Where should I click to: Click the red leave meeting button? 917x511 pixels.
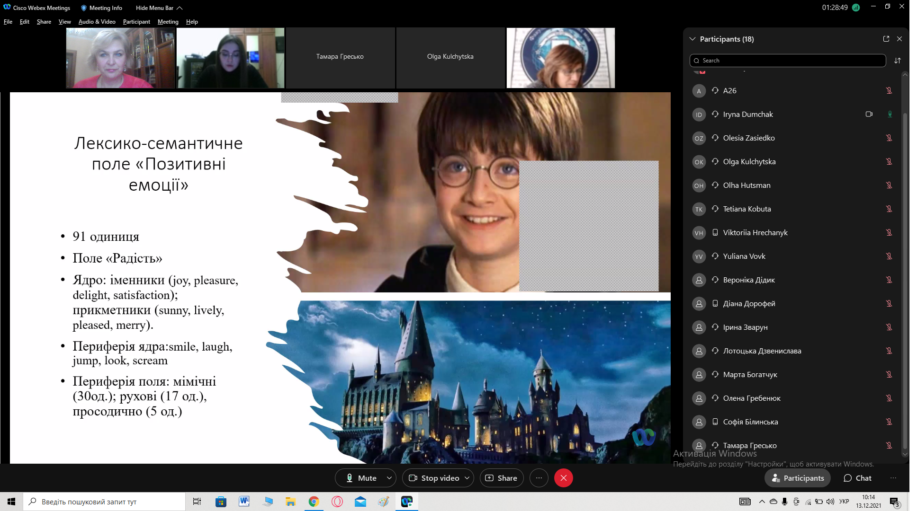coord(563,478)
